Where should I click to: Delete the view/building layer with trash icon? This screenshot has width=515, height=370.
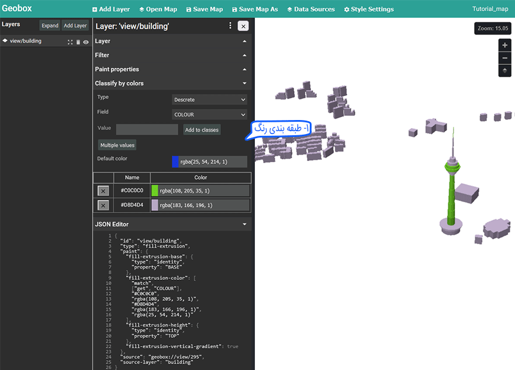coord(78,42)
